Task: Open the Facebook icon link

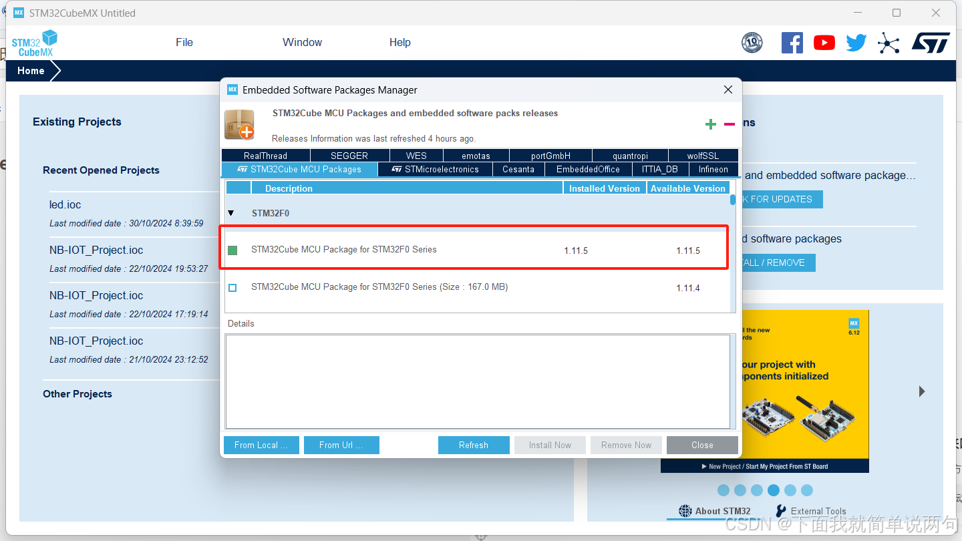Action: pyautogui.click(x=792, y=43)
